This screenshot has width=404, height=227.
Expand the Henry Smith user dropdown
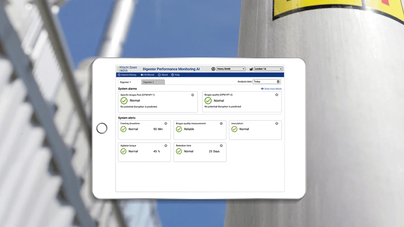pos(231,69)
